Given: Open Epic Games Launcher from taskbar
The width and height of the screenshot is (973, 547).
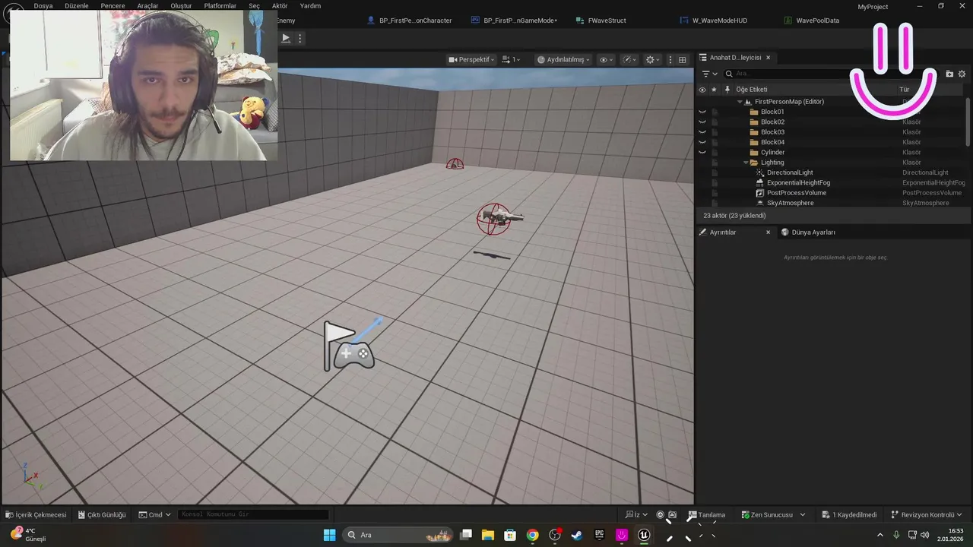Looking at the screenshot, I should 599,535.
